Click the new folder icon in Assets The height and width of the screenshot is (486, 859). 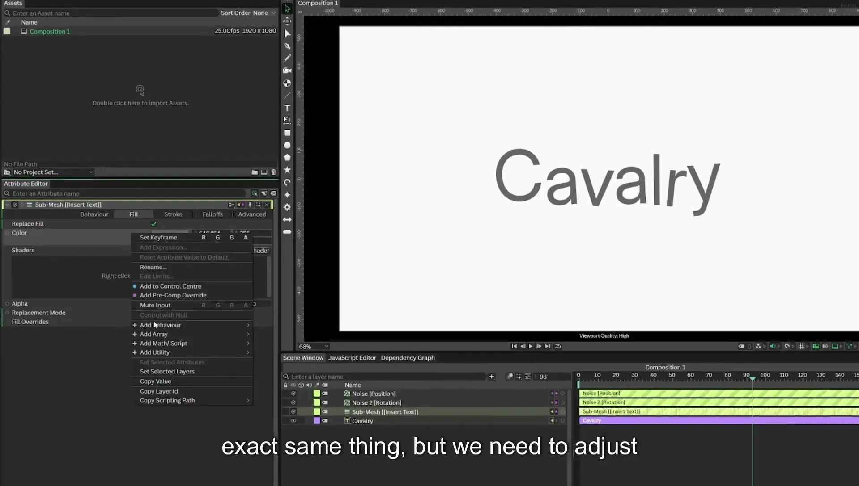(x=255, y=172)
